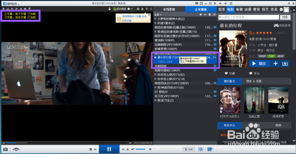Viewport: 296px width, 154px height.
Task: Toggle the pin always-on-top icon
Action: click(x=21, y=9)
